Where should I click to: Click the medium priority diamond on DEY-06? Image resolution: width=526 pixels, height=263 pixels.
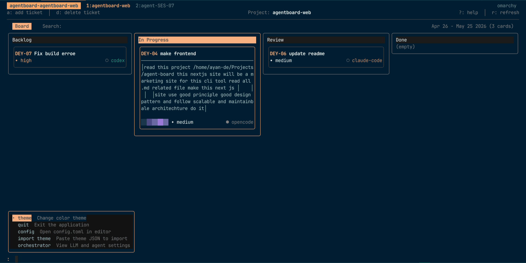coord(271,60)
